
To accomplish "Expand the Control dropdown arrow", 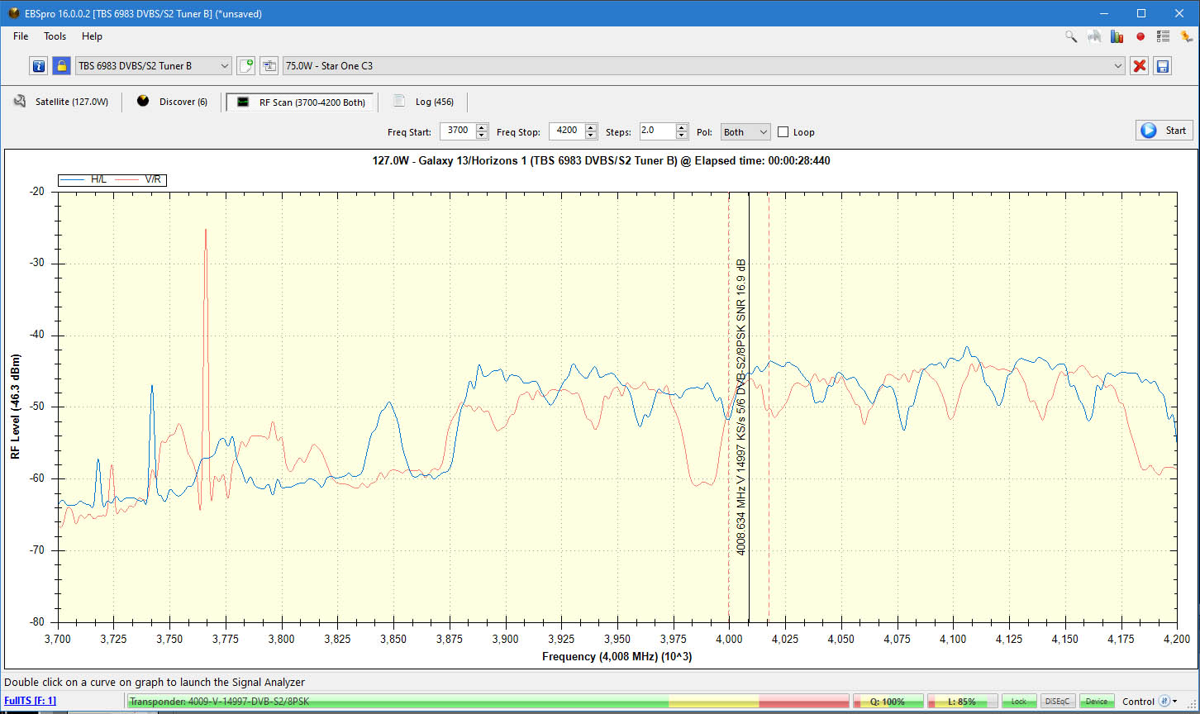I will coord(1174,702).
